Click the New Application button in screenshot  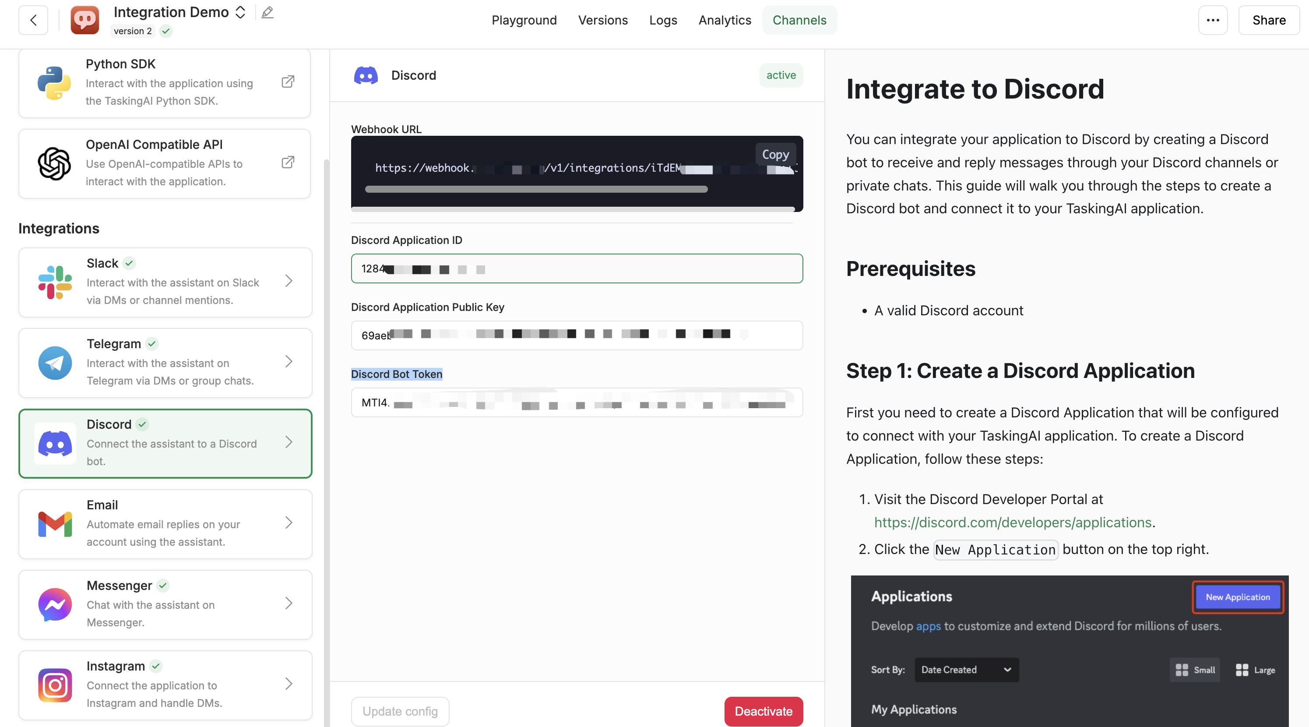pyautogui.click(x=1237, y=597)
